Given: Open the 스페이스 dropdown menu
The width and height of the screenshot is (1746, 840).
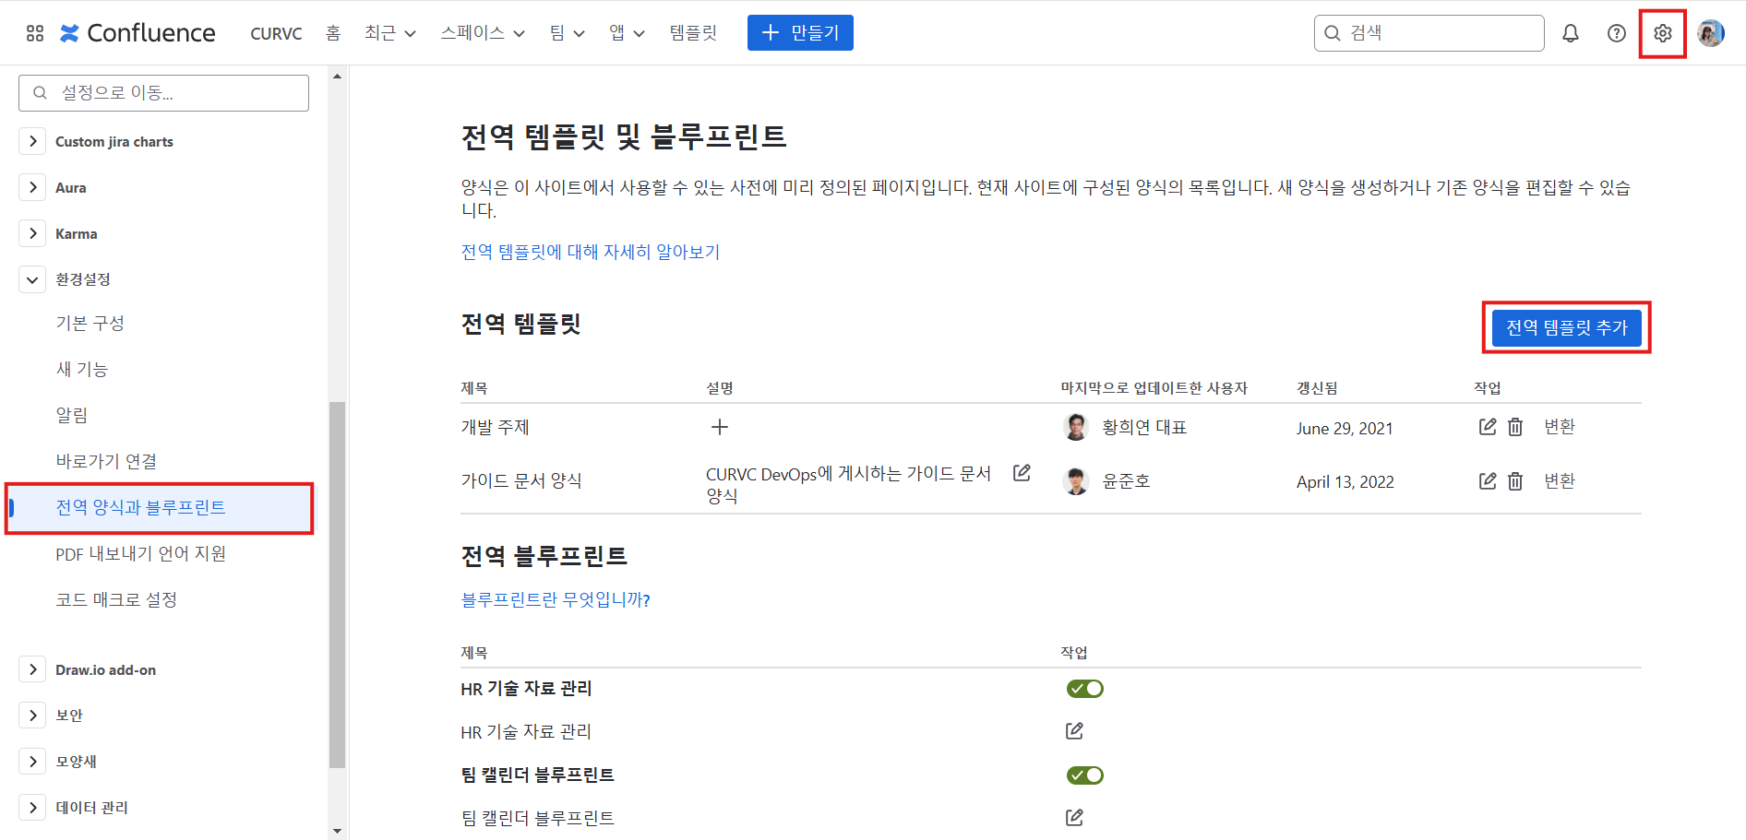Looking at the screenshot, I should click(482, 33).
